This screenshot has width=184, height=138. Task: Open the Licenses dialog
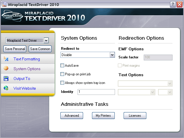point(135,116)
